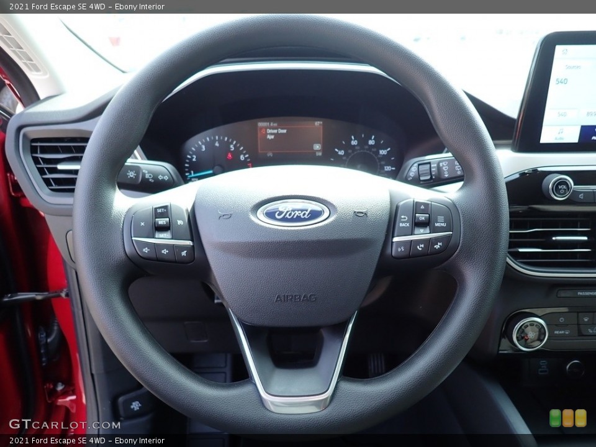Open the MENU steering wheel button

point(441,221)
